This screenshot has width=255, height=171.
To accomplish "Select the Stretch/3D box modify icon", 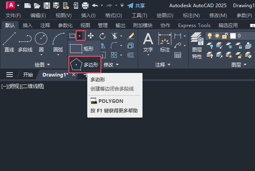I will click(x=131, y=46).
